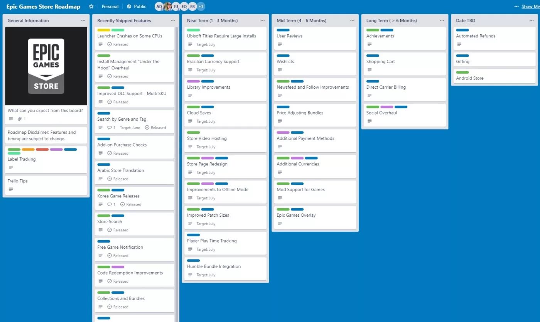Open General Information list actions menu
The image size is (540, 322).
[x=83, y=20]
